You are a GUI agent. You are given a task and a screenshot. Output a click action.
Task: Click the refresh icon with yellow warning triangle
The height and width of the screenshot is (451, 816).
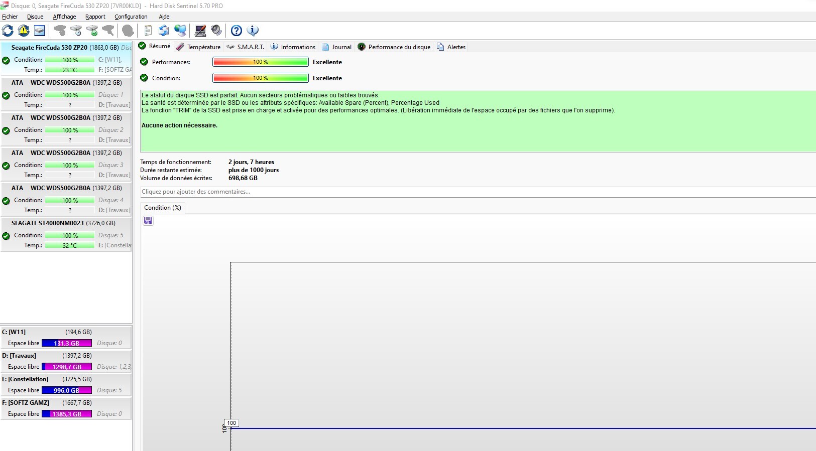[x=24, y=31]
